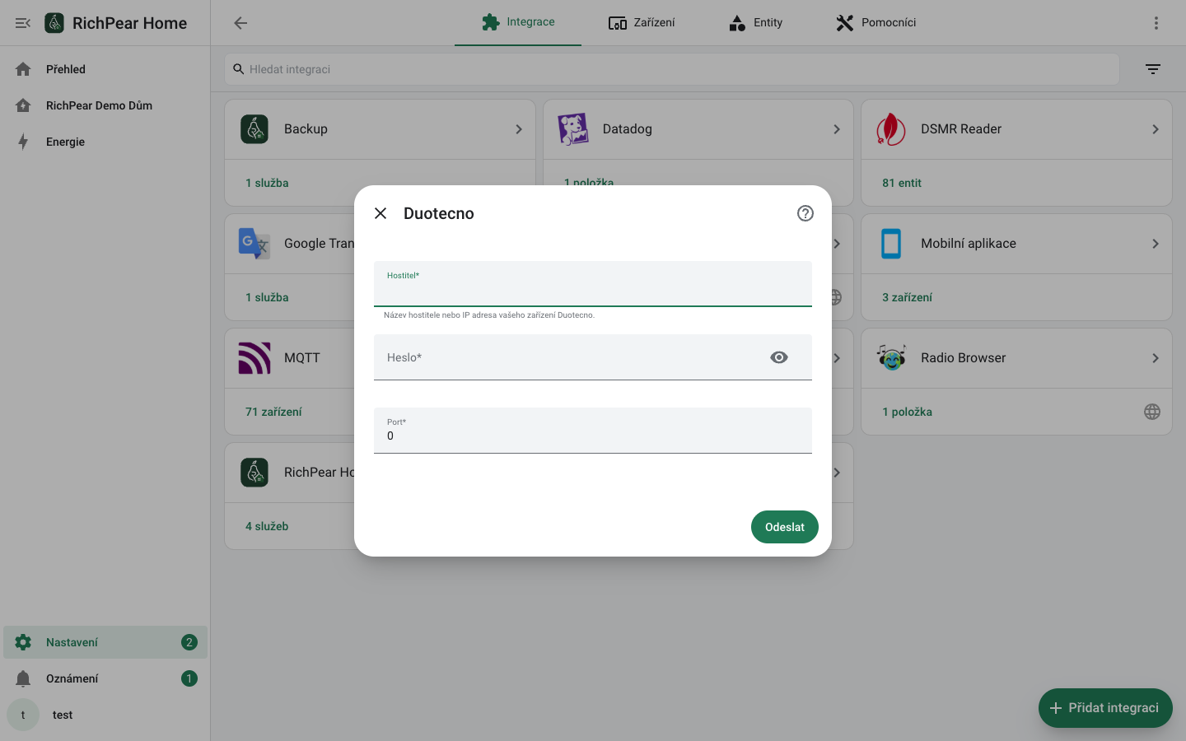The image size is (1186, 741).
Task: Click the 'Duotecno' dialog title
Action: pyautogui.click(x=439, y=213)
